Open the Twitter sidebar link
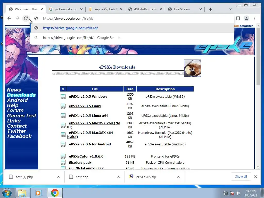This screenshot has height=198, width=264. click(x=17, y=131)
